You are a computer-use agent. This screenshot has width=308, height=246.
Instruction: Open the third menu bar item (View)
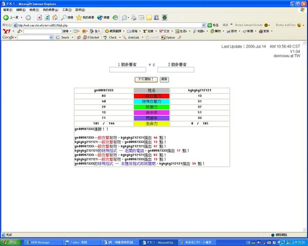tap(34, 10)
